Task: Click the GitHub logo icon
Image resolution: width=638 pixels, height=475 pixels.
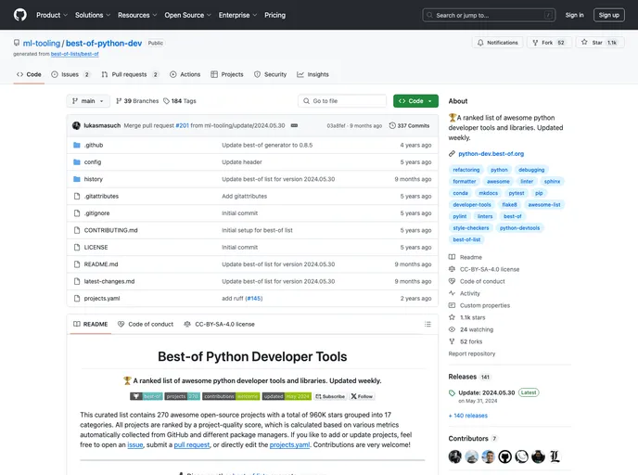Action: coord(20,15)
